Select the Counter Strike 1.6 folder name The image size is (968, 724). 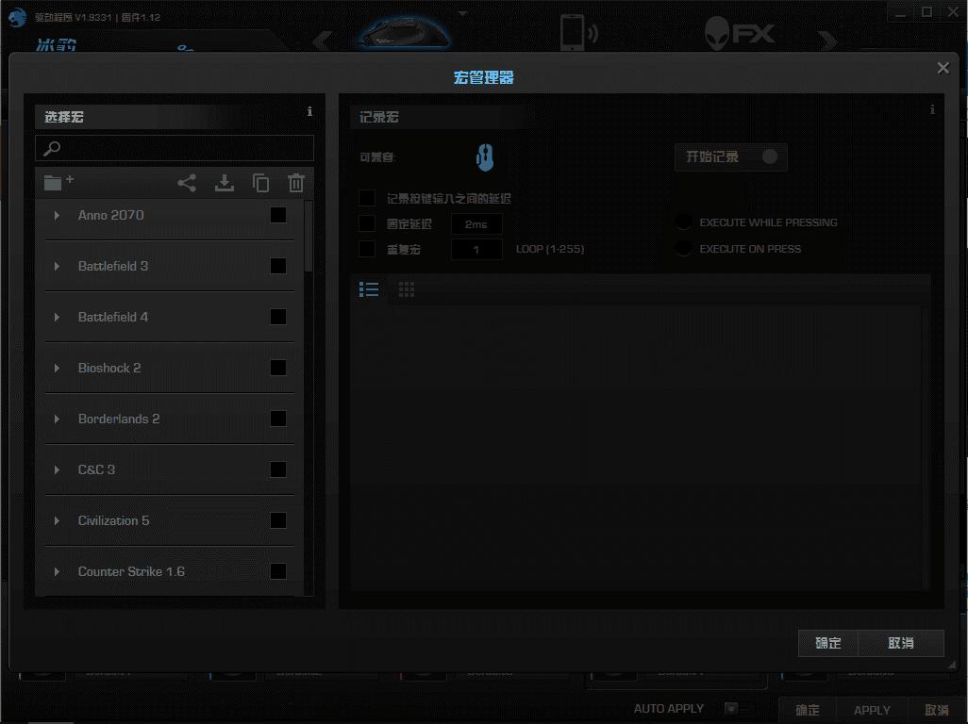coord(131,571)
